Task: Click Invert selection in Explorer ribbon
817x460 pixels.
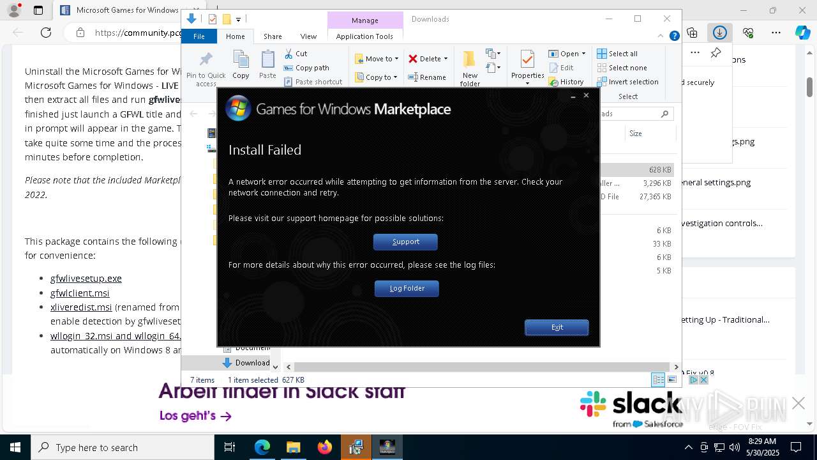Action: [x=627, y=82]
